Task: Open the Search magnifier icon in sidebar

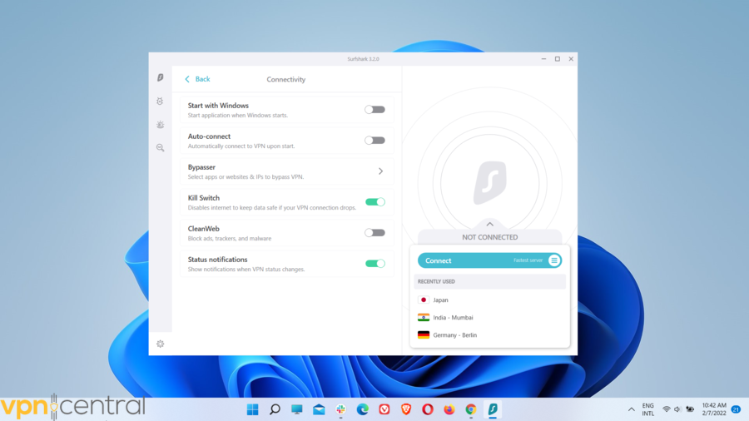Action: 161,148
